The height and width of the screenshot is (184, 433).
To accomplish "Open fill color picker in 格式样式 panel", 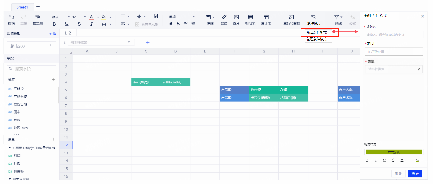I will pyautogui.click(x=418, y=160).
